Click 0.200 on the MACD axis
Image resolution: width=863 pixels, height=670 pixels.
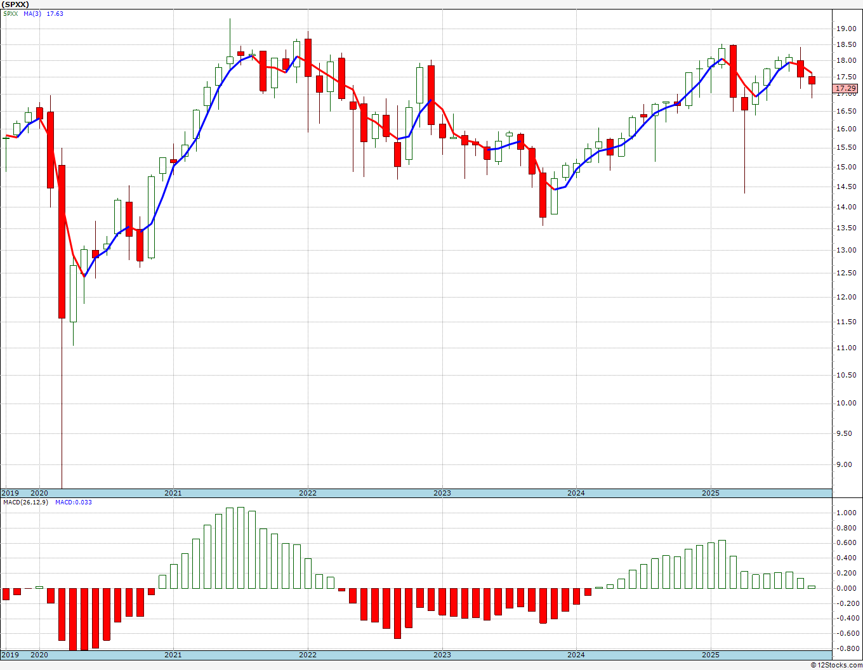click(847, 573)
